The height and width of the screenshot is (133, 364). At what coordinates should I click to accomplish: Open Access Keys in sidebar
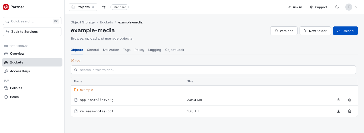(32, 71)
